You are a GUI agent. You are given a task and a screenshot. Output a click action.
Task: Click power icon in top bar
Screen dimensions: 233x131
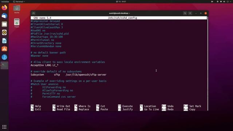pos(228,1)
